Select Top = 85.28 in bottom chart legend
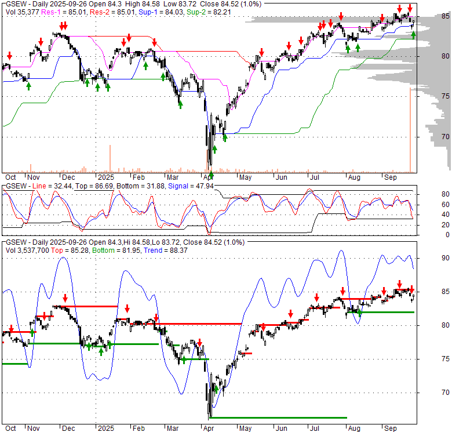The width and height of the screenshot is (452, 432). [70, 251]
